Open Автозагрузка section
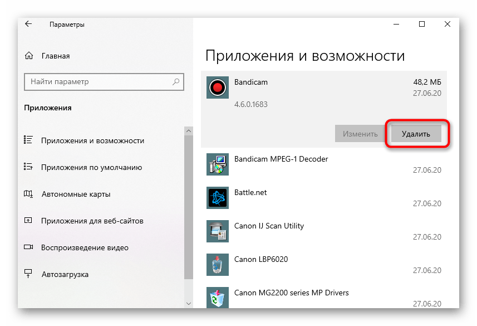The image size is (477, 326). [x=65, y=275]
